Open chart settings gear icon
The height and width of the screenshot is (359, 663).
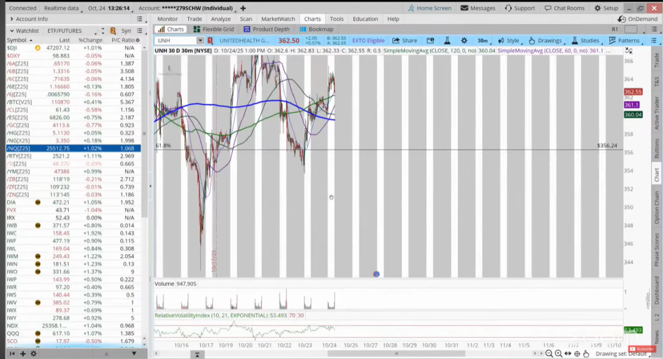pos(464,41)
